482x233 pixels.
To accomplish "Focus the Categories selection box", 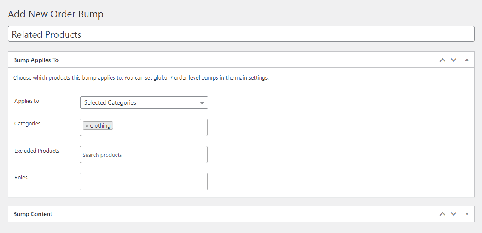I will pyautogui.click(x=143, y=127).
